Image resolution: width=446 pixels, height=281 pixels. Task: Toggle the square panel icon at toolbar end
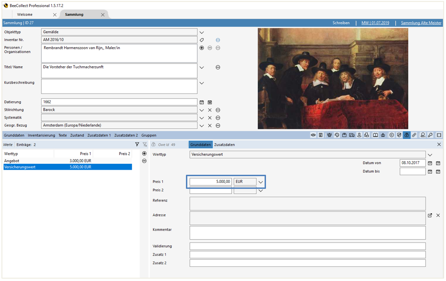click(x=439, y=135)
